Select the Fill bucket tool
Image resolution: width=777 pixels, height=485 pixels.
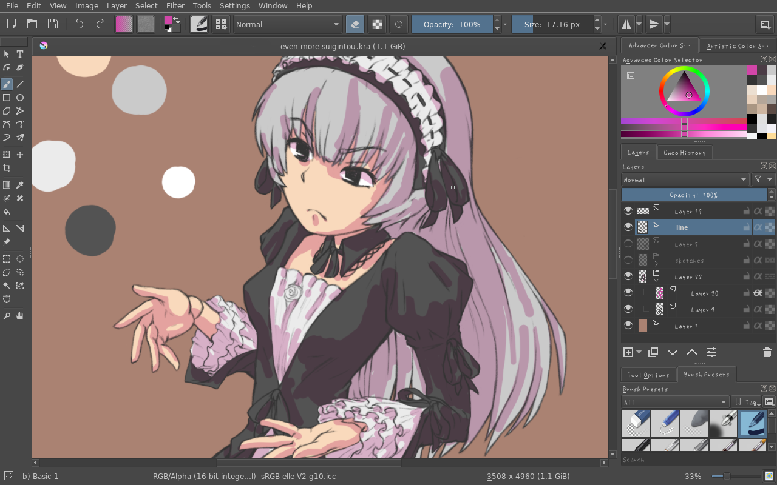click(7, 212)
